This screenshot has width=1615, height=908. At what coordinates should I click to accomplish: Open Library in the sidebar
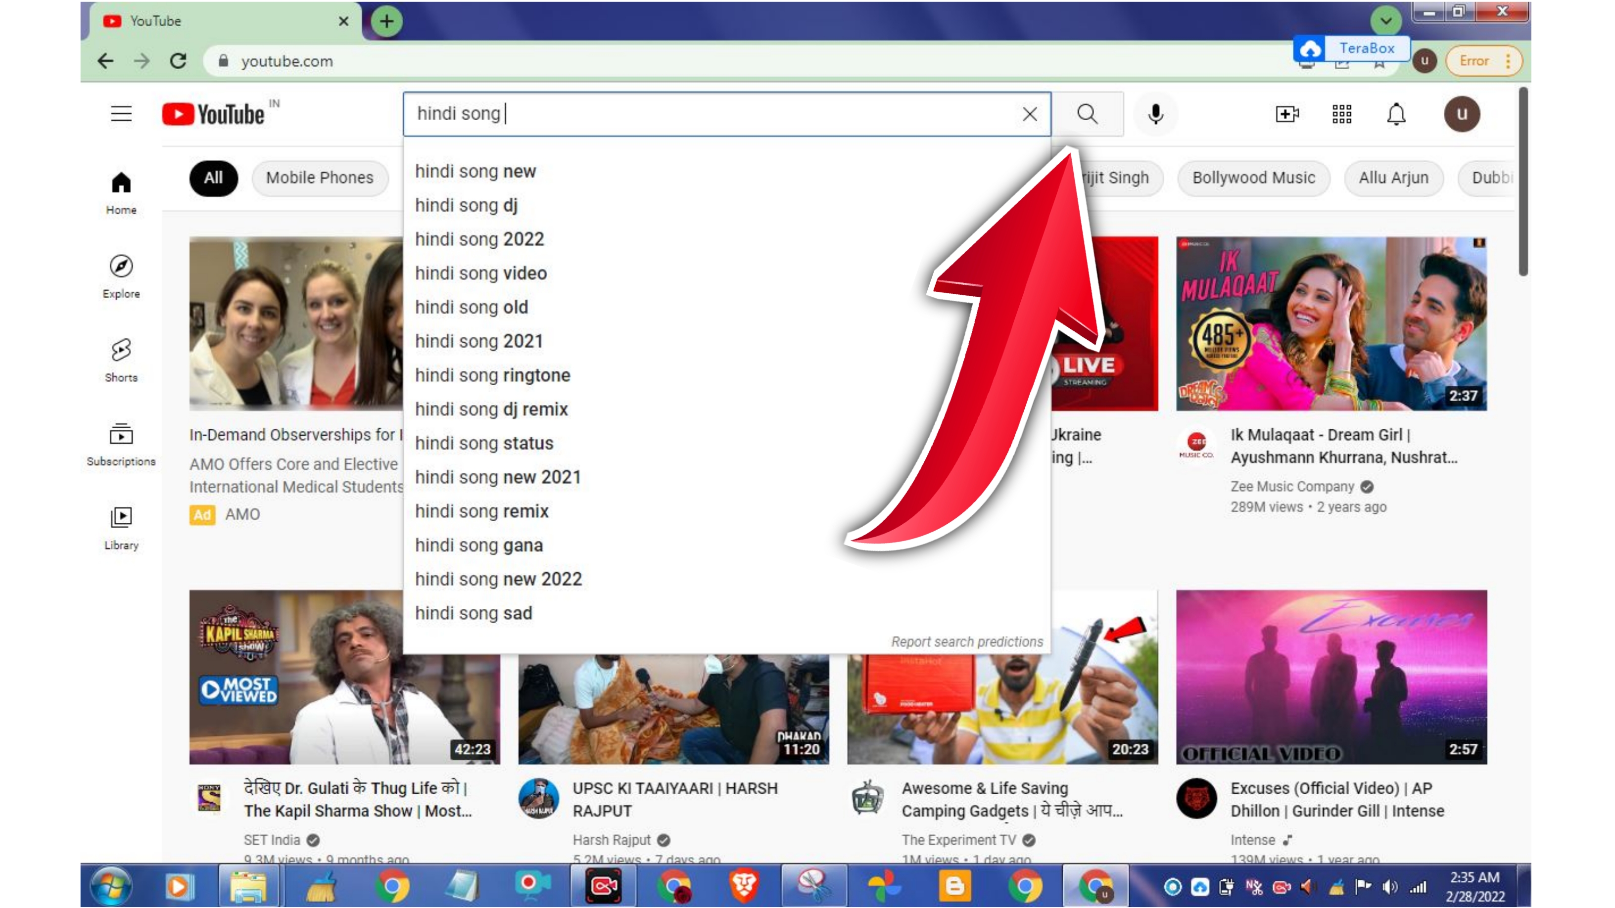(x=121, y=528)
